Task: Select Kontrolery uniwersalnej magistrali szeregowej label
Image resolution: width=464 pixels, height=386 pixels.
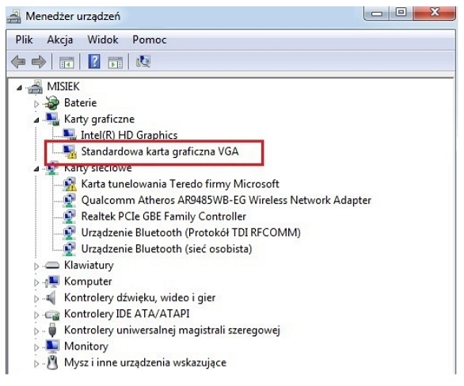Action: click(172, 331)
